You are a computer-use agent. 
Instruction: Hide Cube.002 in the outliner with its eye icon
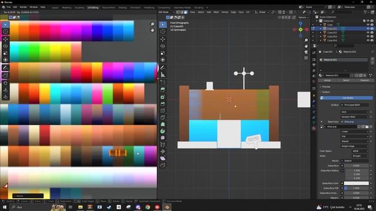(x=368, y=33)
